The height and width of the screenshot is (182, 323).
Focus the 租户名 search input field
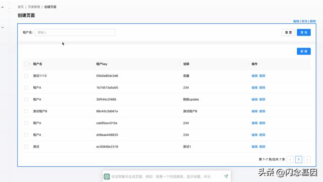pyautogui.click(x=75, y=32)
